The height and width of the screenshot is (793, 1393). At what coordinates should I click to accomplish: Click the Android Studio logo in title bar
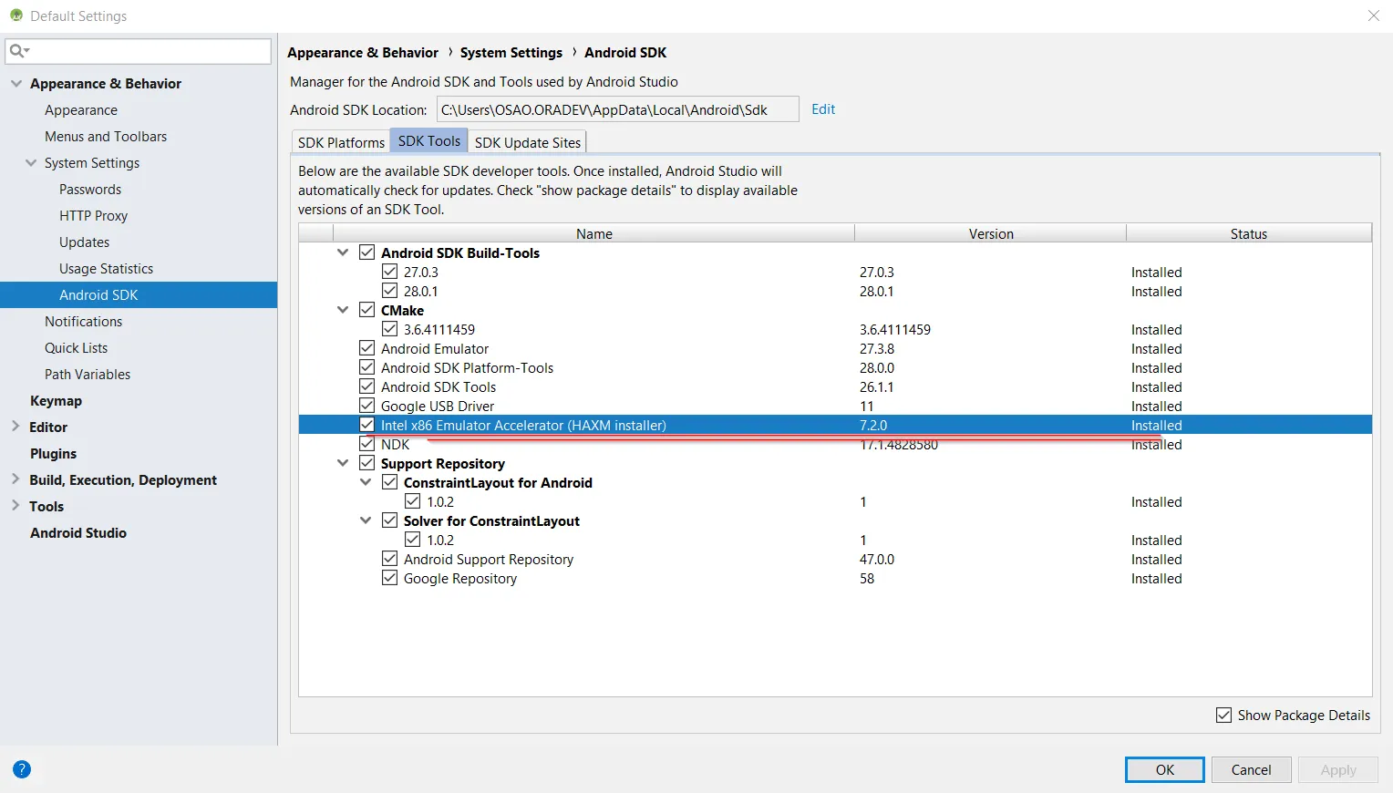(15, 15)
